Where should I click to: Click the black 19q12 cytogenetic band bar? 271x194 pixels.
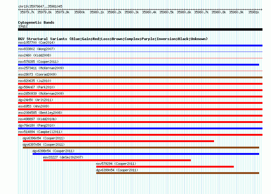coord(140,29)
